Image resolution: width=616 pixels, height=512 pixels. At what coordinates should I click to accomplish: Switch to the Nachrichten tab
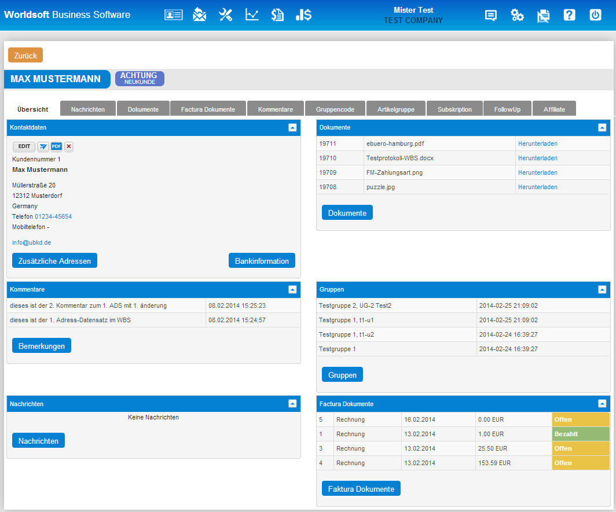click(x=88, y=109)
